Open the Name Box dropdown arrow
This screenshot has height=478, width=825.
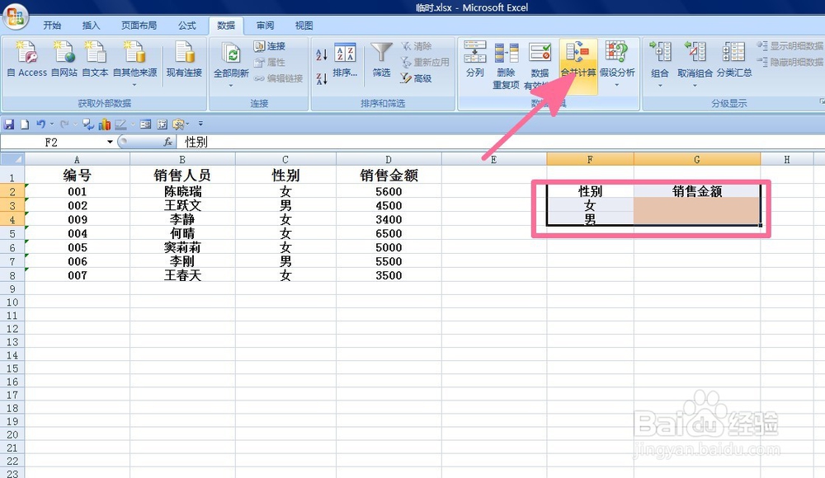(110, 142)
